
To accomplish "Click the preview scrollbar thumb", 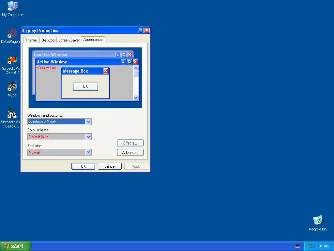I will coord(136,74).
